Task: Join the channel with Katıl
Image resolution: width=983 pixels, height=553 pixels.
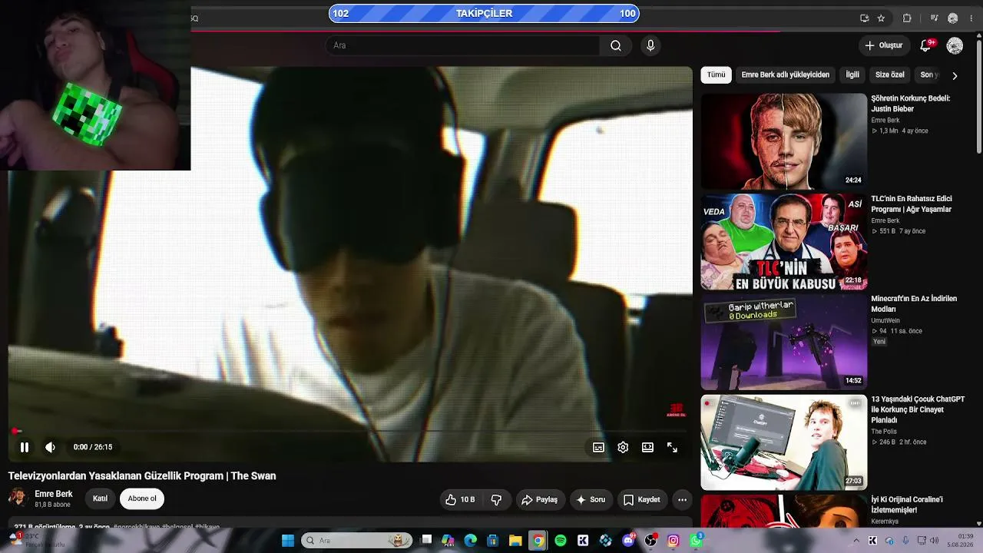Action: point(101,498)
